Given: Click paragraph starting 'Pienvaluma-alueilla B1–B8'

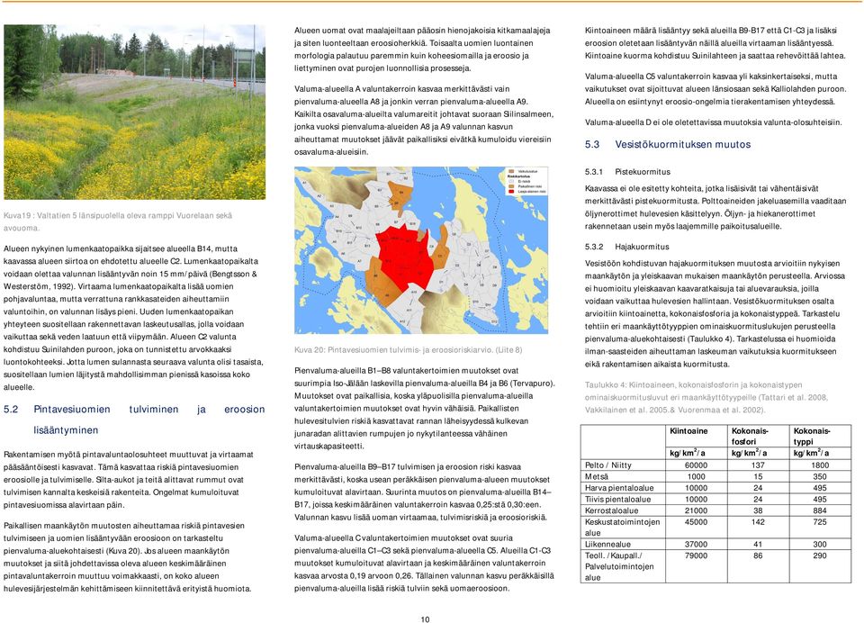Looking at the screenshot, I should (425, 408).
